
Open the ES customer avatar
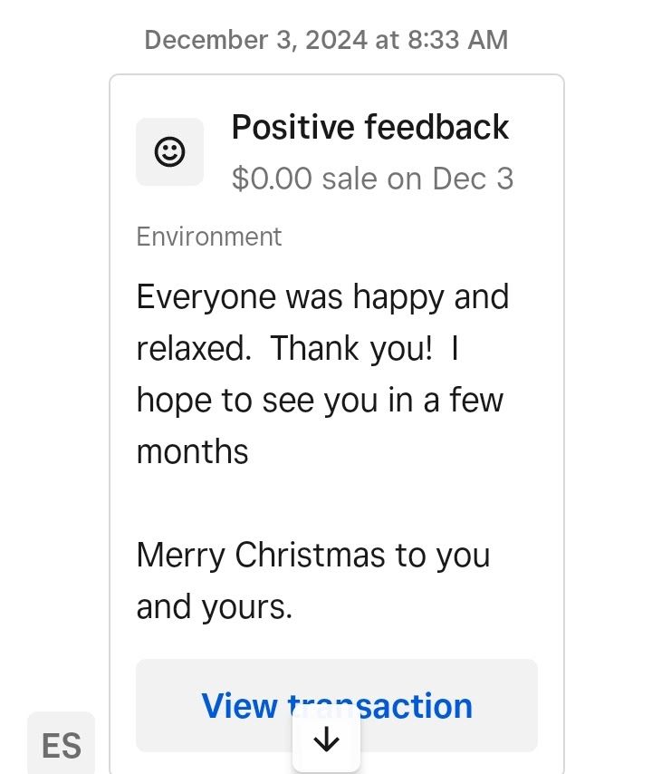pyautogui.click(x=62, y=744)
